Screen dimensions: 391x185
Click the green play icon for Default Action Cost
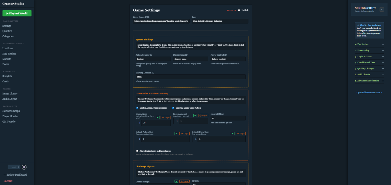176,133
